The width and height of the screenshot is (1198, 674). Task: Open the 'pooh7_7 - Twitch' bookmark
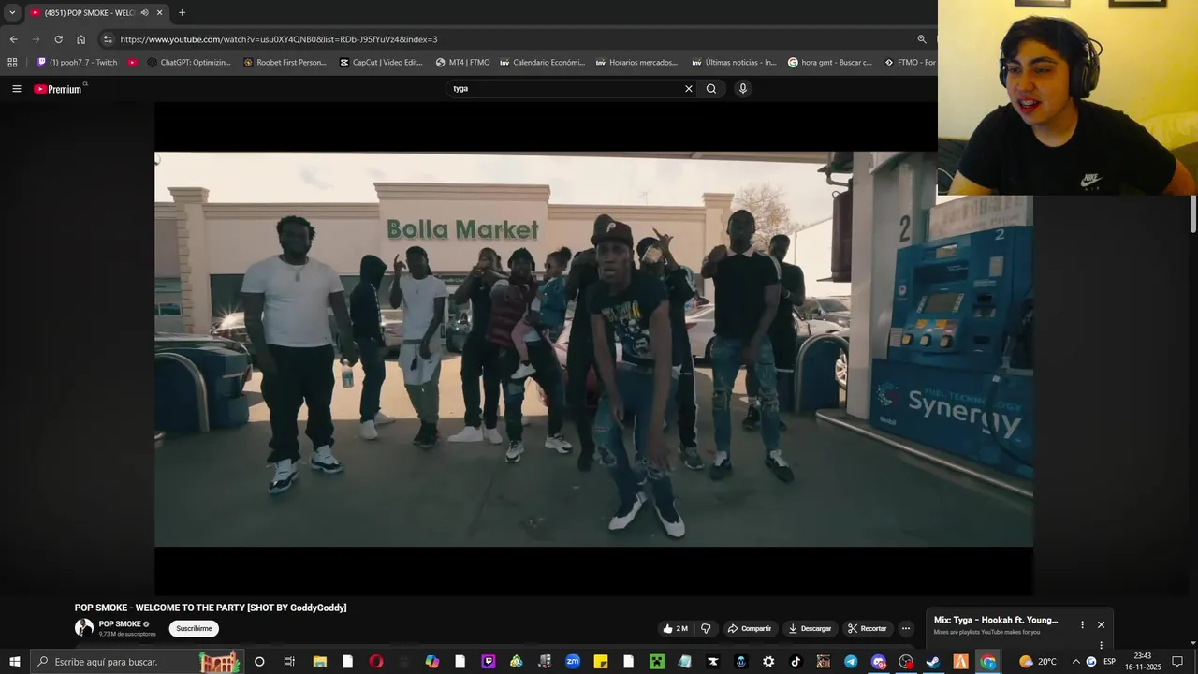tap(77, 63)
